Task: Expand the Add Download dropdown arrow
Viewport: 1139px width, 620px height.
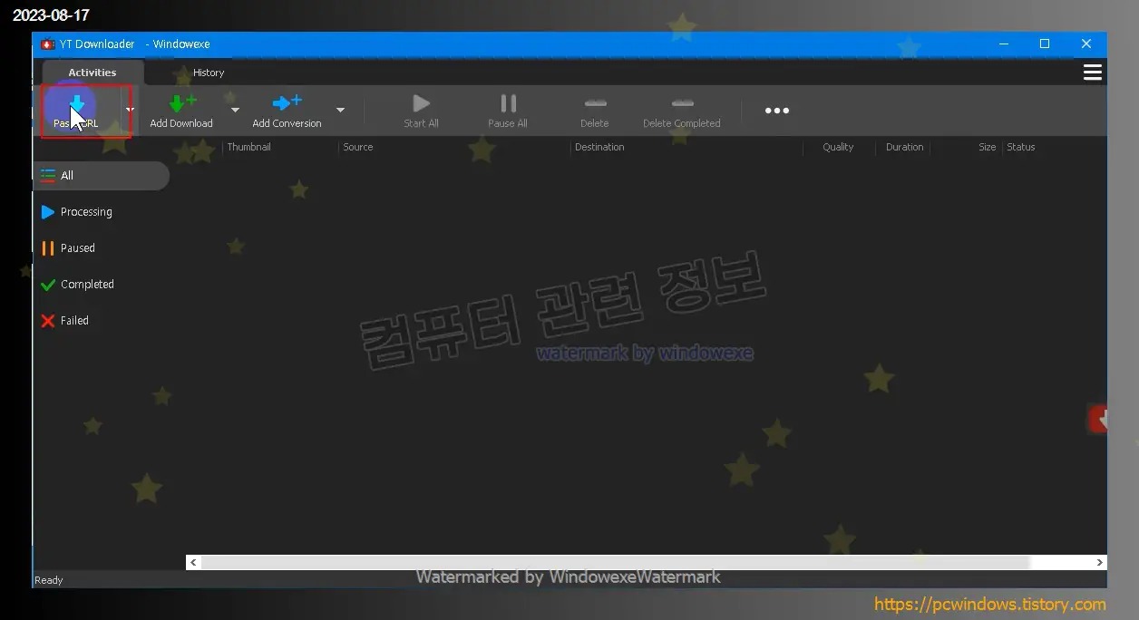Action: point(235,110)
